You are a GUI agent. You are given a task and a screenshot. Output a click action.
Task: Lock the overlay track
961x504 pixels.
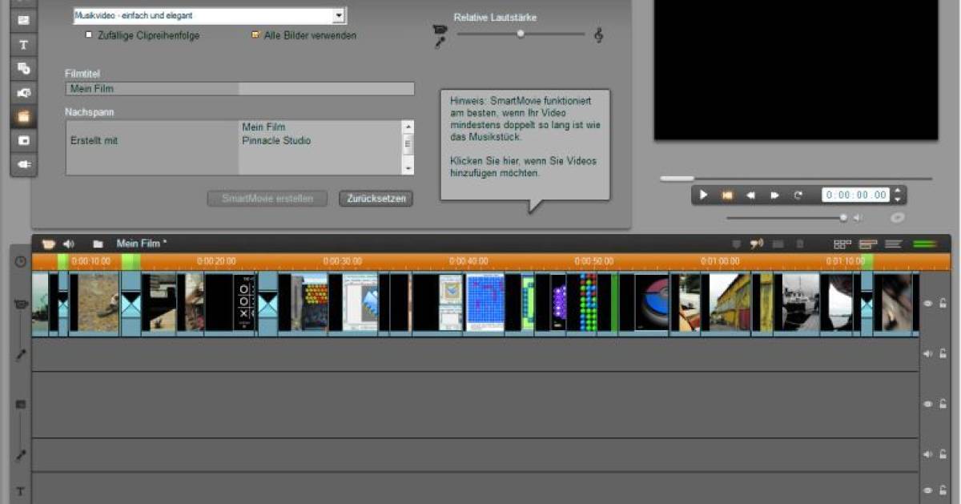click(943, 405)
